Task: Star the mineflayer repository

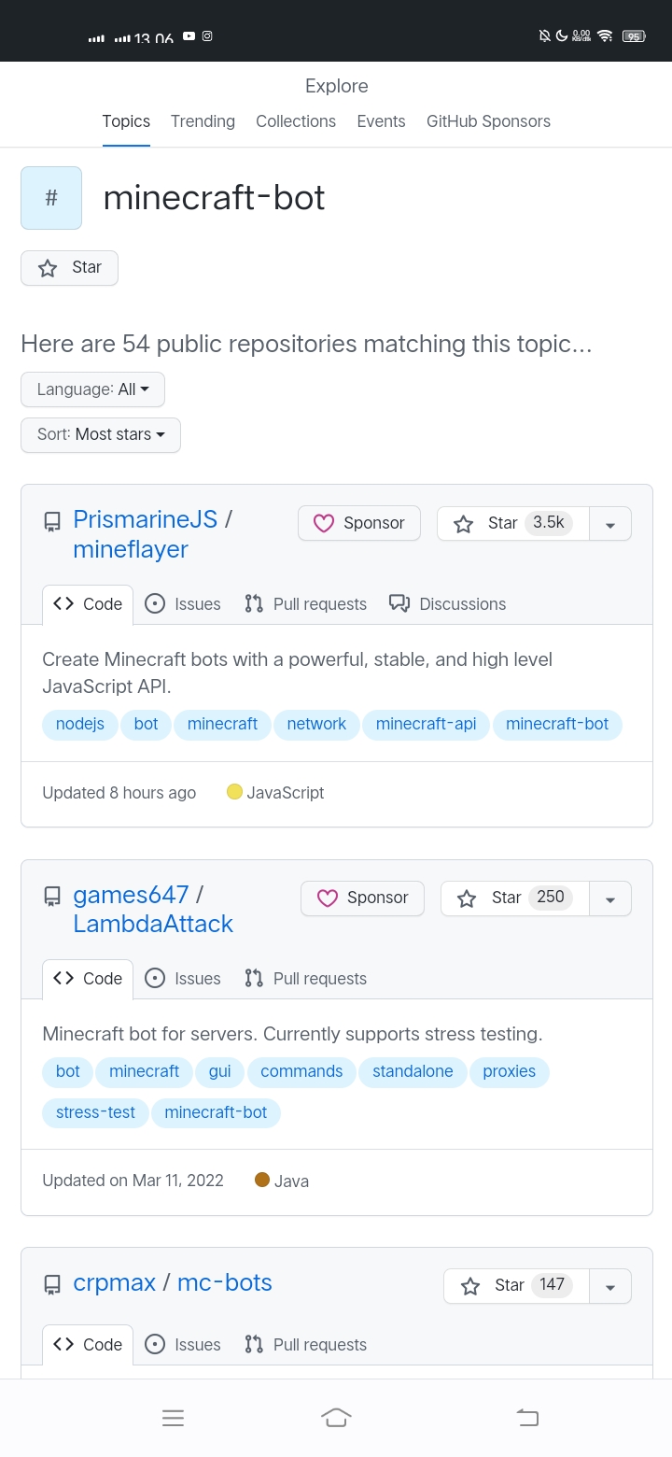Action: click(502, 523)
